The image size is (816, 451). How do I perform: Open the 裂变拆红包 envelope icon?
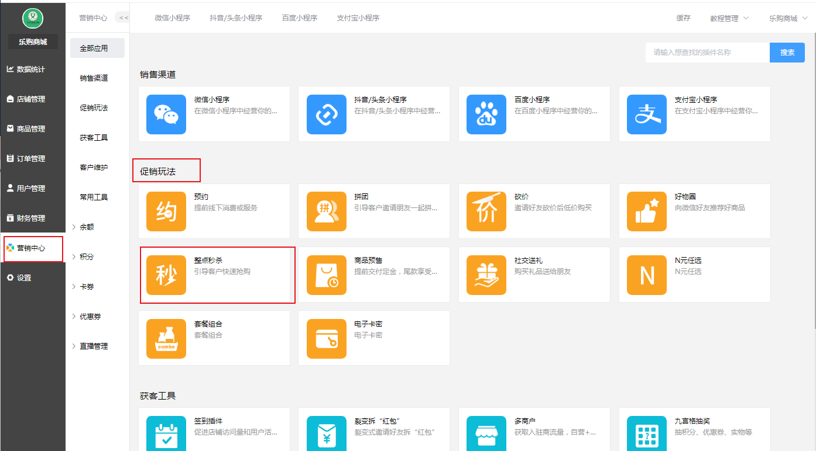(327, 433)
